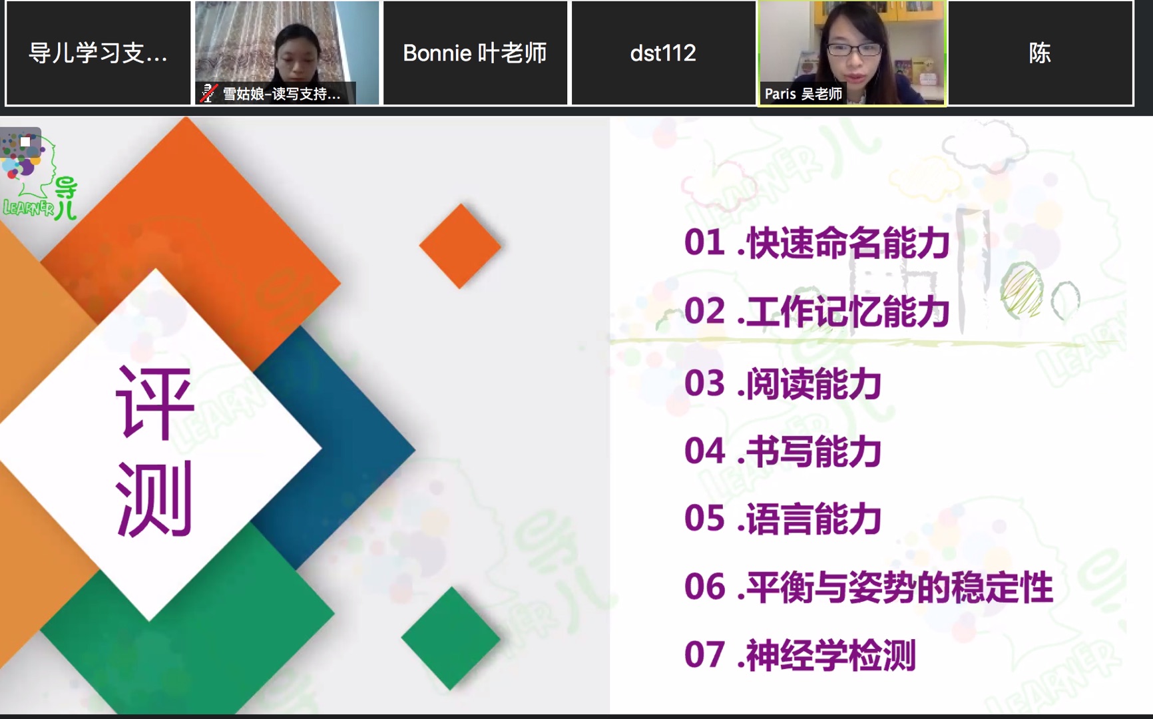Click the text 07 .神经学检测
Viewport: 1153px width, 719px height.
coord(800,655)
